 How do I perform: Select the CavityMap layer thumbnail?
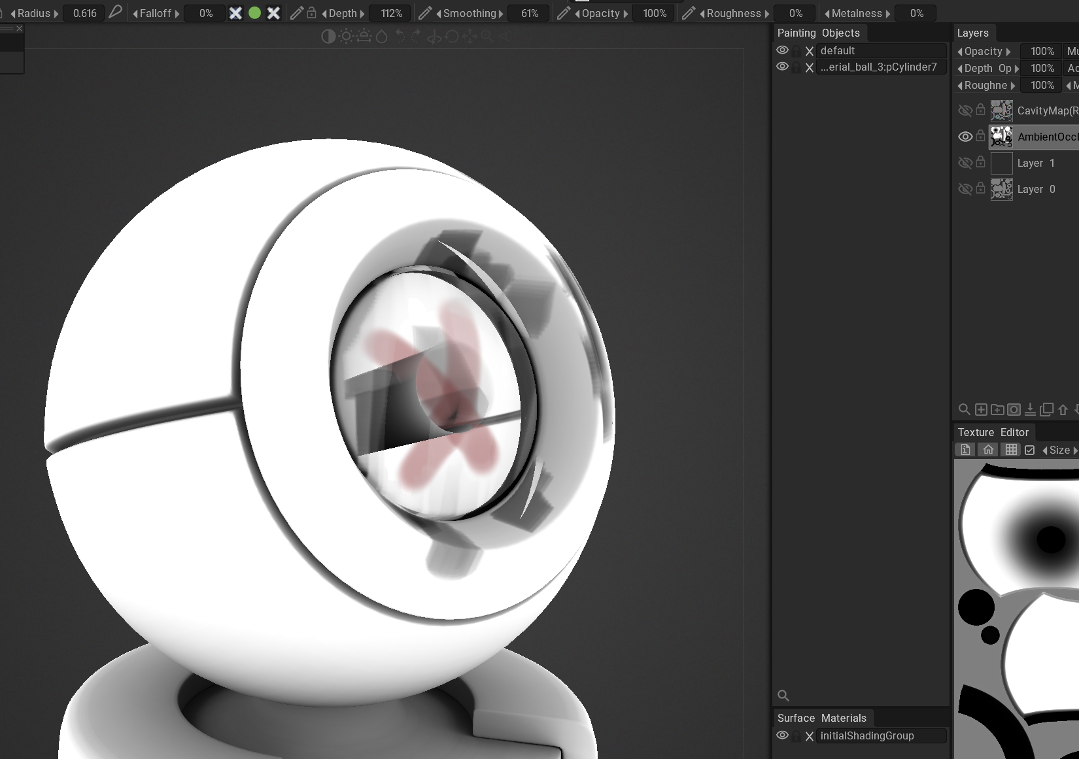click(x=1002, y=110)
